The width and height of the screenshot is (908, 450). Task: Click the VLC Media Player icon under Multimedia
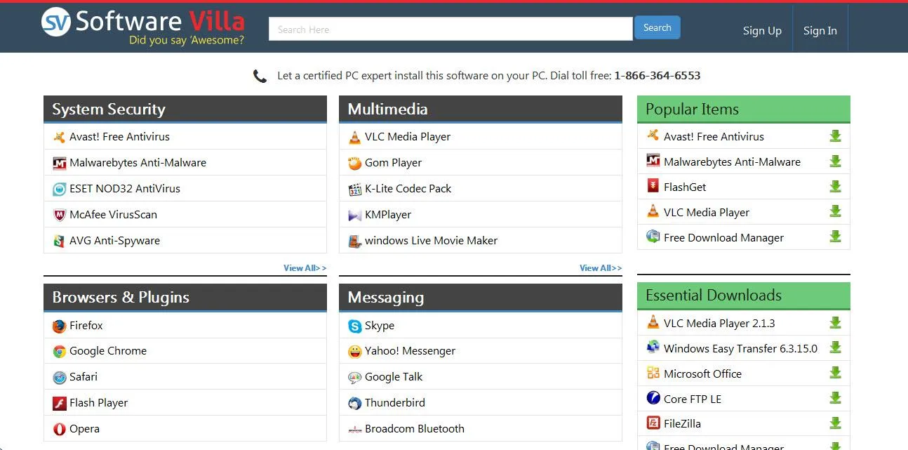click(354, 136)
